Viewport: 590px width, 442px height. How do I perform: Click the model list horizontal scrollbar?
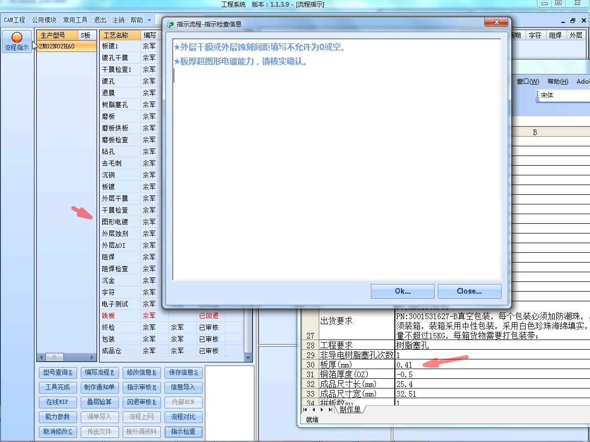click(x=66, y=357)
